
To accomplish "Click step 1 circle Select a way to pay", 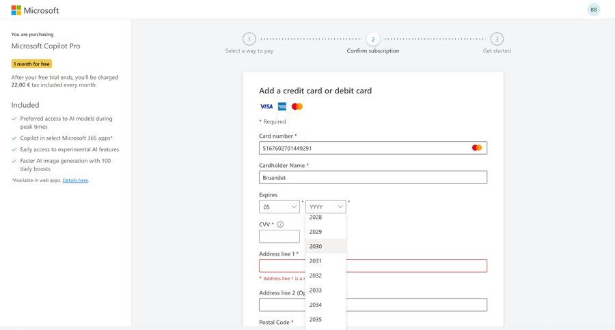I will pyautogui.click(x=249, y=39).
